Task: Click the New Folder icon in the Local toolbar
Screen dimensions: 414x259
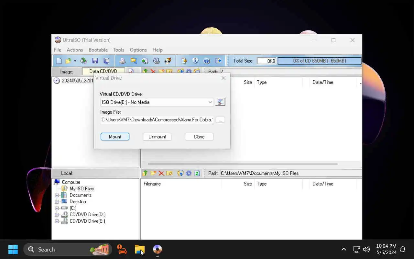Action: coord(153,173)
